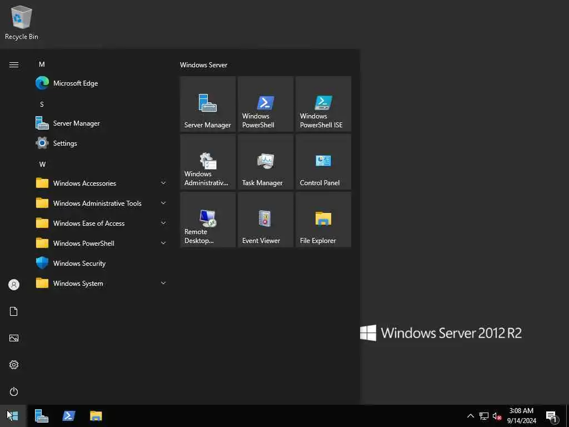The width and height of the screenshot is (569, 427).
Task: Click the Start button on the taskbar
Action: pyautogui.click(x=13, y=416)
